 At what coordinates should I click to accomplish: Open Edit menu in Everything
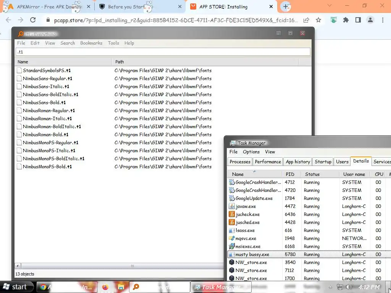(x=35, y=43)
